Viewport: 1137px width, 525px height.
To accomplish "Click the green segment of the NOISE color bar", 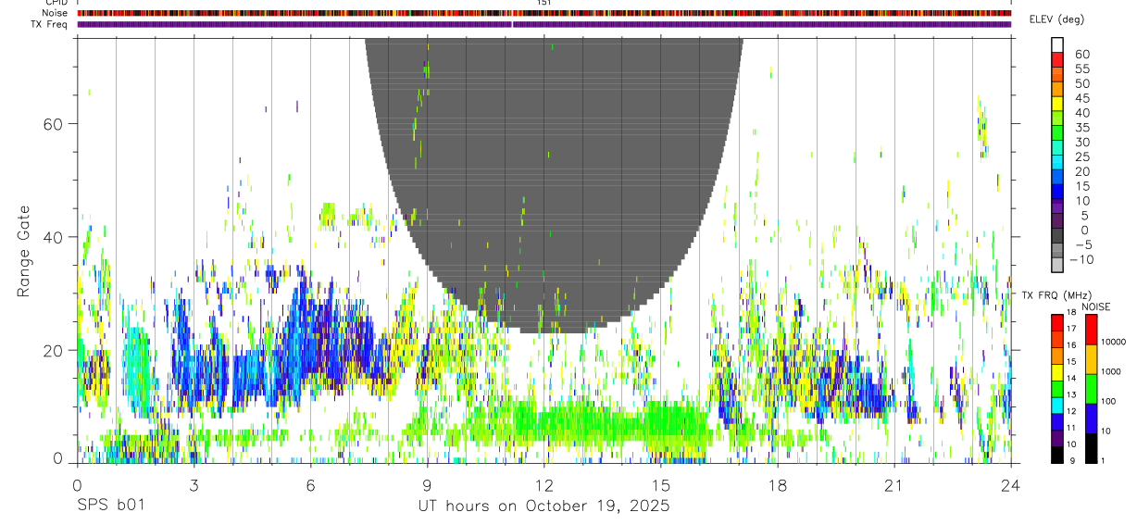I will (1090, 389).
